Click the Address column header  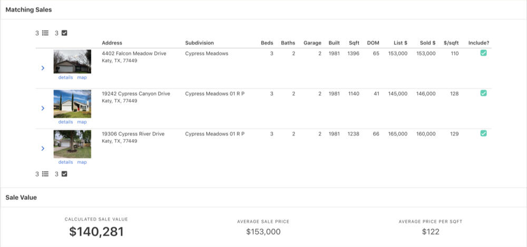[112, 43]
